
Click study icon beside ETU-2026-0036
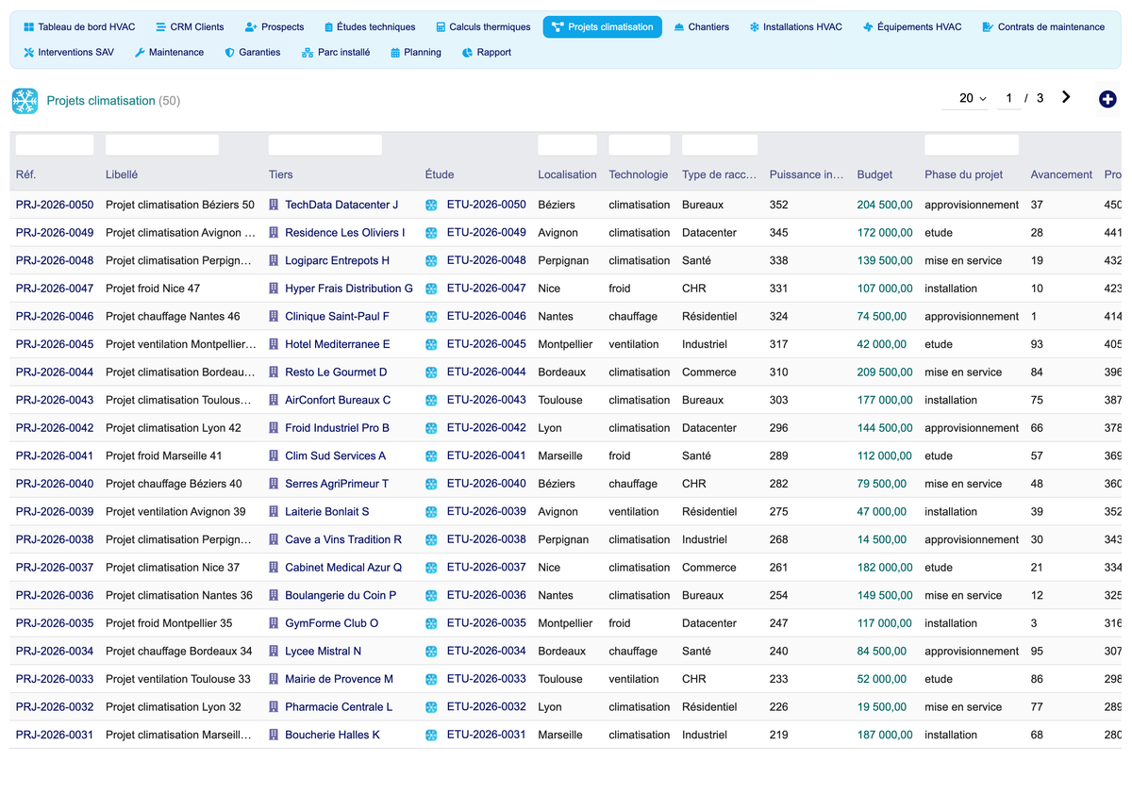[431, 596]
